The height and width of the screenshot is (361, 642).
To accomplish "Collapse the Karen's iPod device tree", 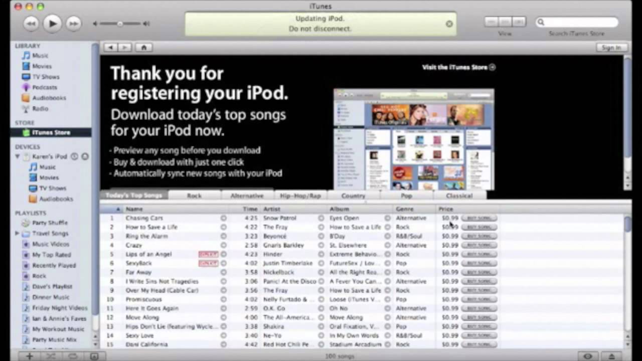I will 18,157.
